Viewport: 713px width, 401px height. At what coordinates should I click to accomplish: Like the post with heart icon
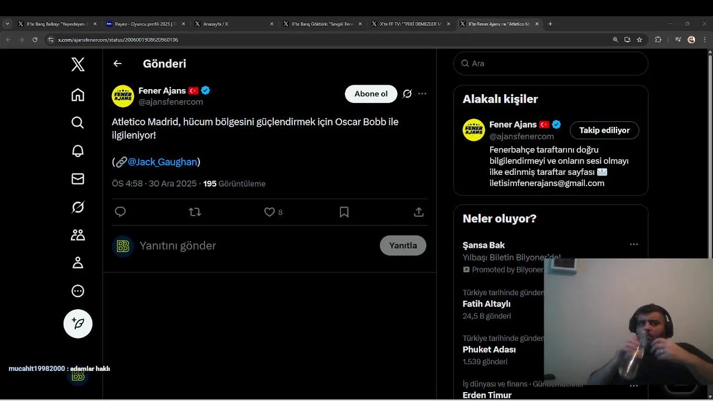[x=270, y=212]
